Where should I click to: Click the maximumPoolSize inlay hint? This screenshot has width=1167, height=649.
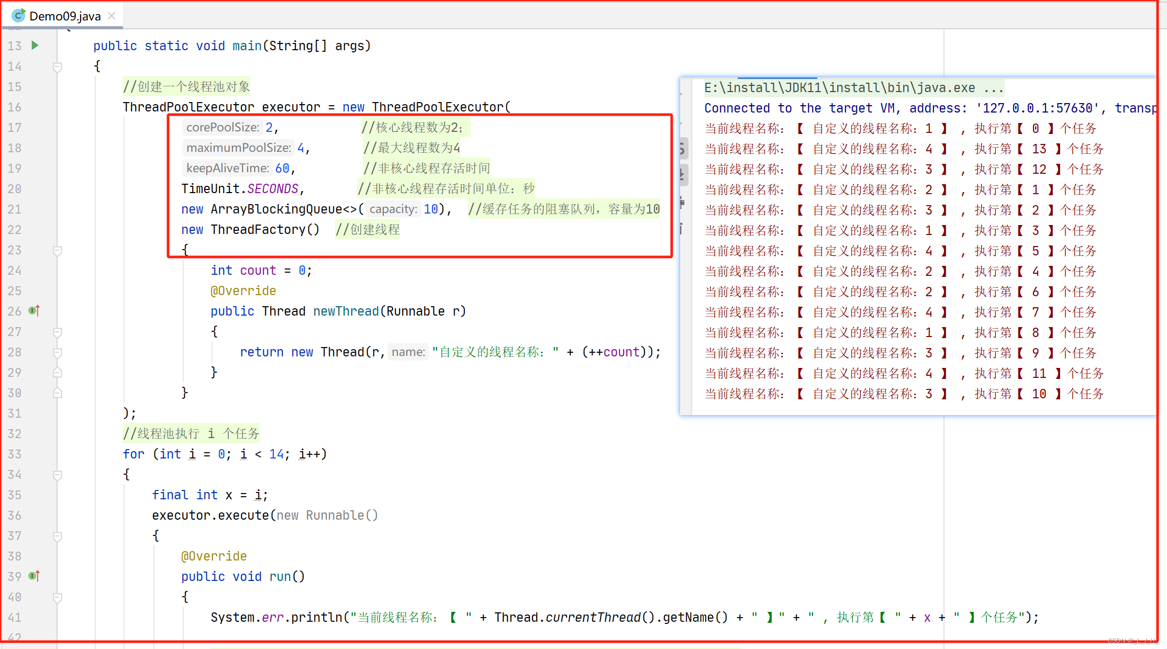(239, 148)
